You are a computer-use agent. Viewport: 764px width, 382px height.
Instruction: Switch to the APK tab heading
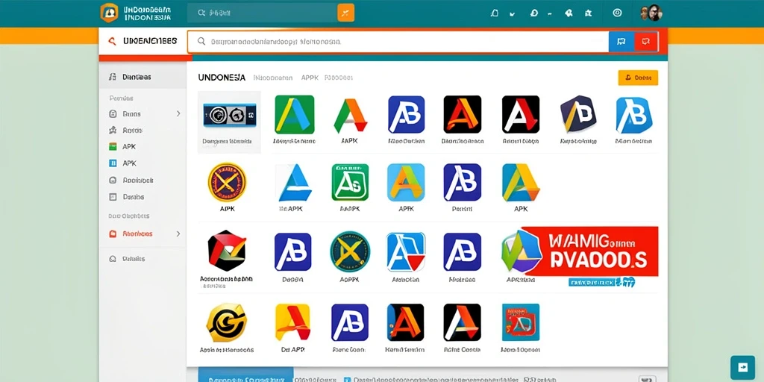point(309,78)
